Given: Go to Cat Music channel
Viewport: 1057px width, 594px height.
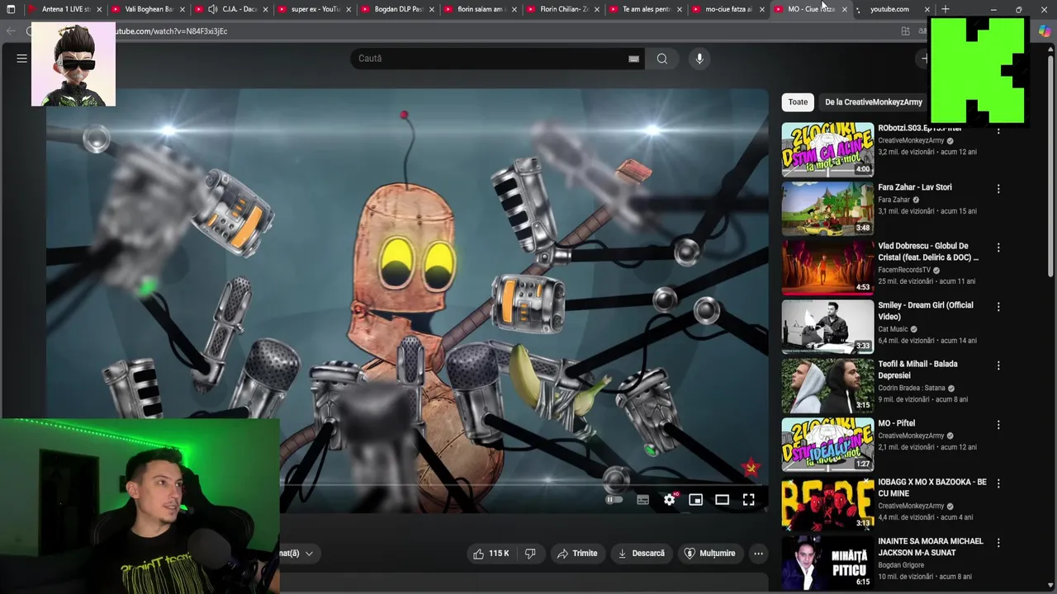Looking at the screenshot, I should pos(893,329).
